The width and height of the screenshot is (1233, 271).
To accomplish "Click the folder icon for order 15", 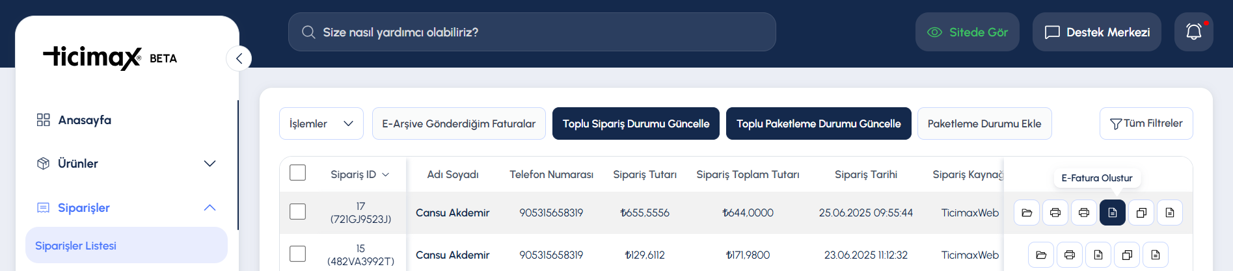I will point(1041,255).
